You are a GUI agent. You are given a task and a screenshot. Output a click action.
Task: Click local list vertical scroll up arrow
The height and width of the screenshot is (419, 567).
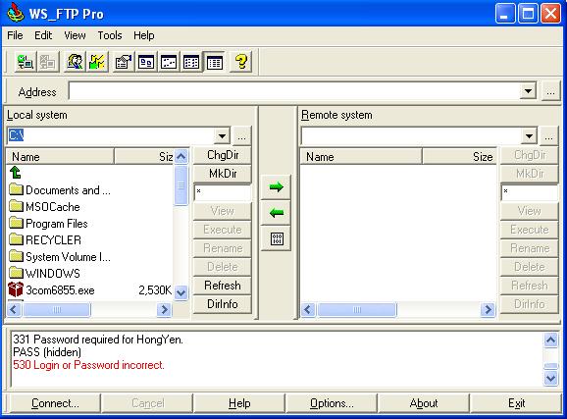click(x=180, y=156)
